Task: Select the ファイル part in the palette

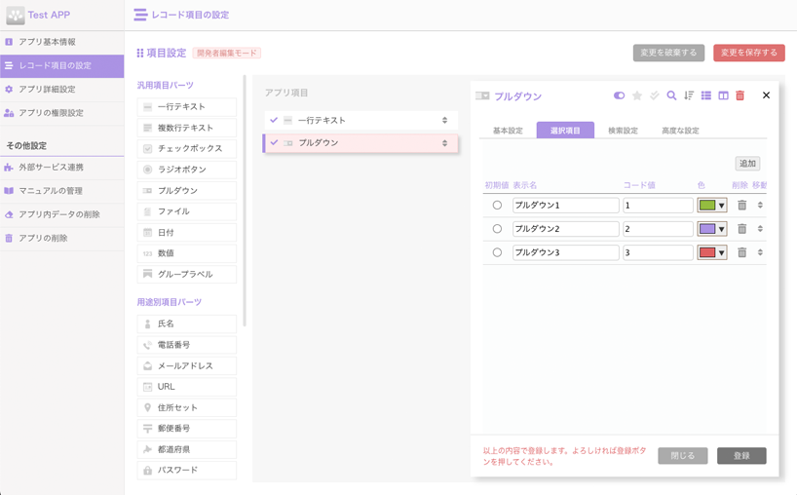Action: point(186,211)
